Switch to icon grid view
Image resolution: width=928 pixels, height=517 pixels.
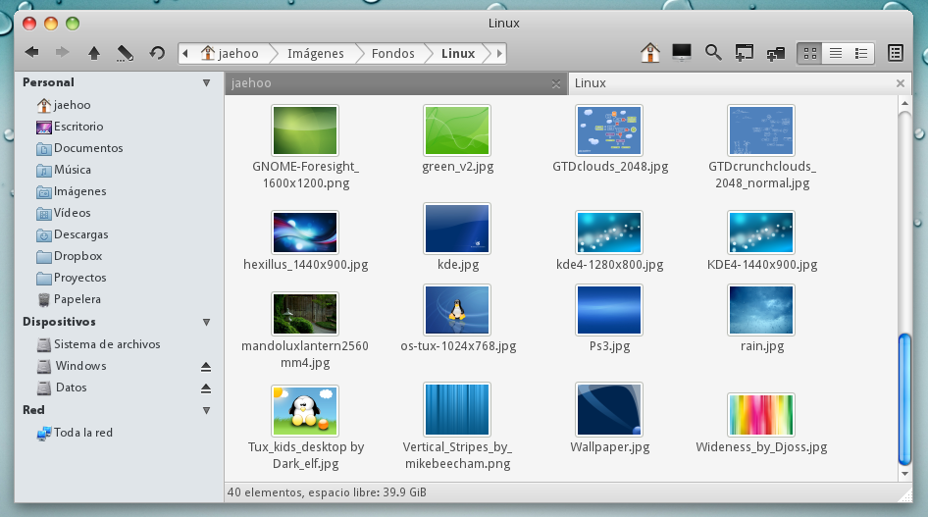[810, 53]
